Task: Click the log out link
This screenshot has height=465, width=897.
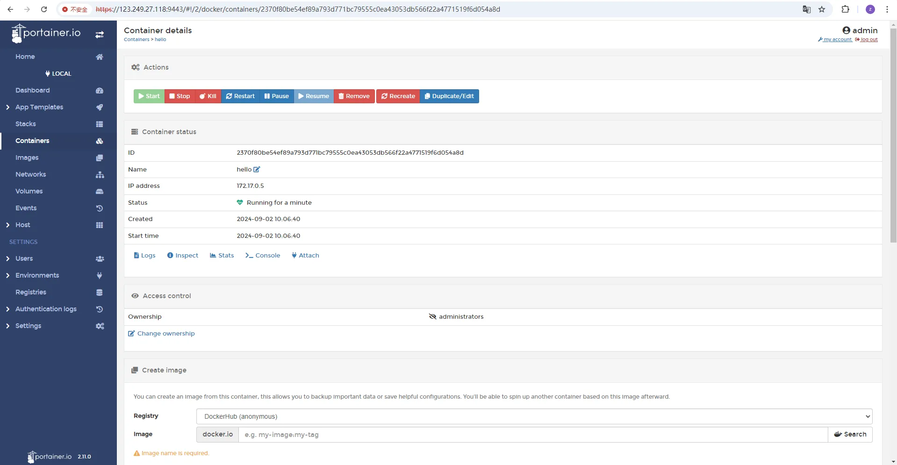Action: click(x=866, y=40)
